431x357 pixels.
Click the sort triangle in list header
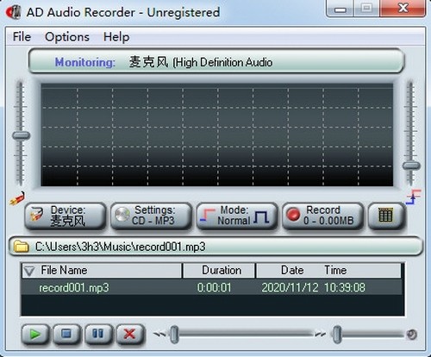click(29, 271)
